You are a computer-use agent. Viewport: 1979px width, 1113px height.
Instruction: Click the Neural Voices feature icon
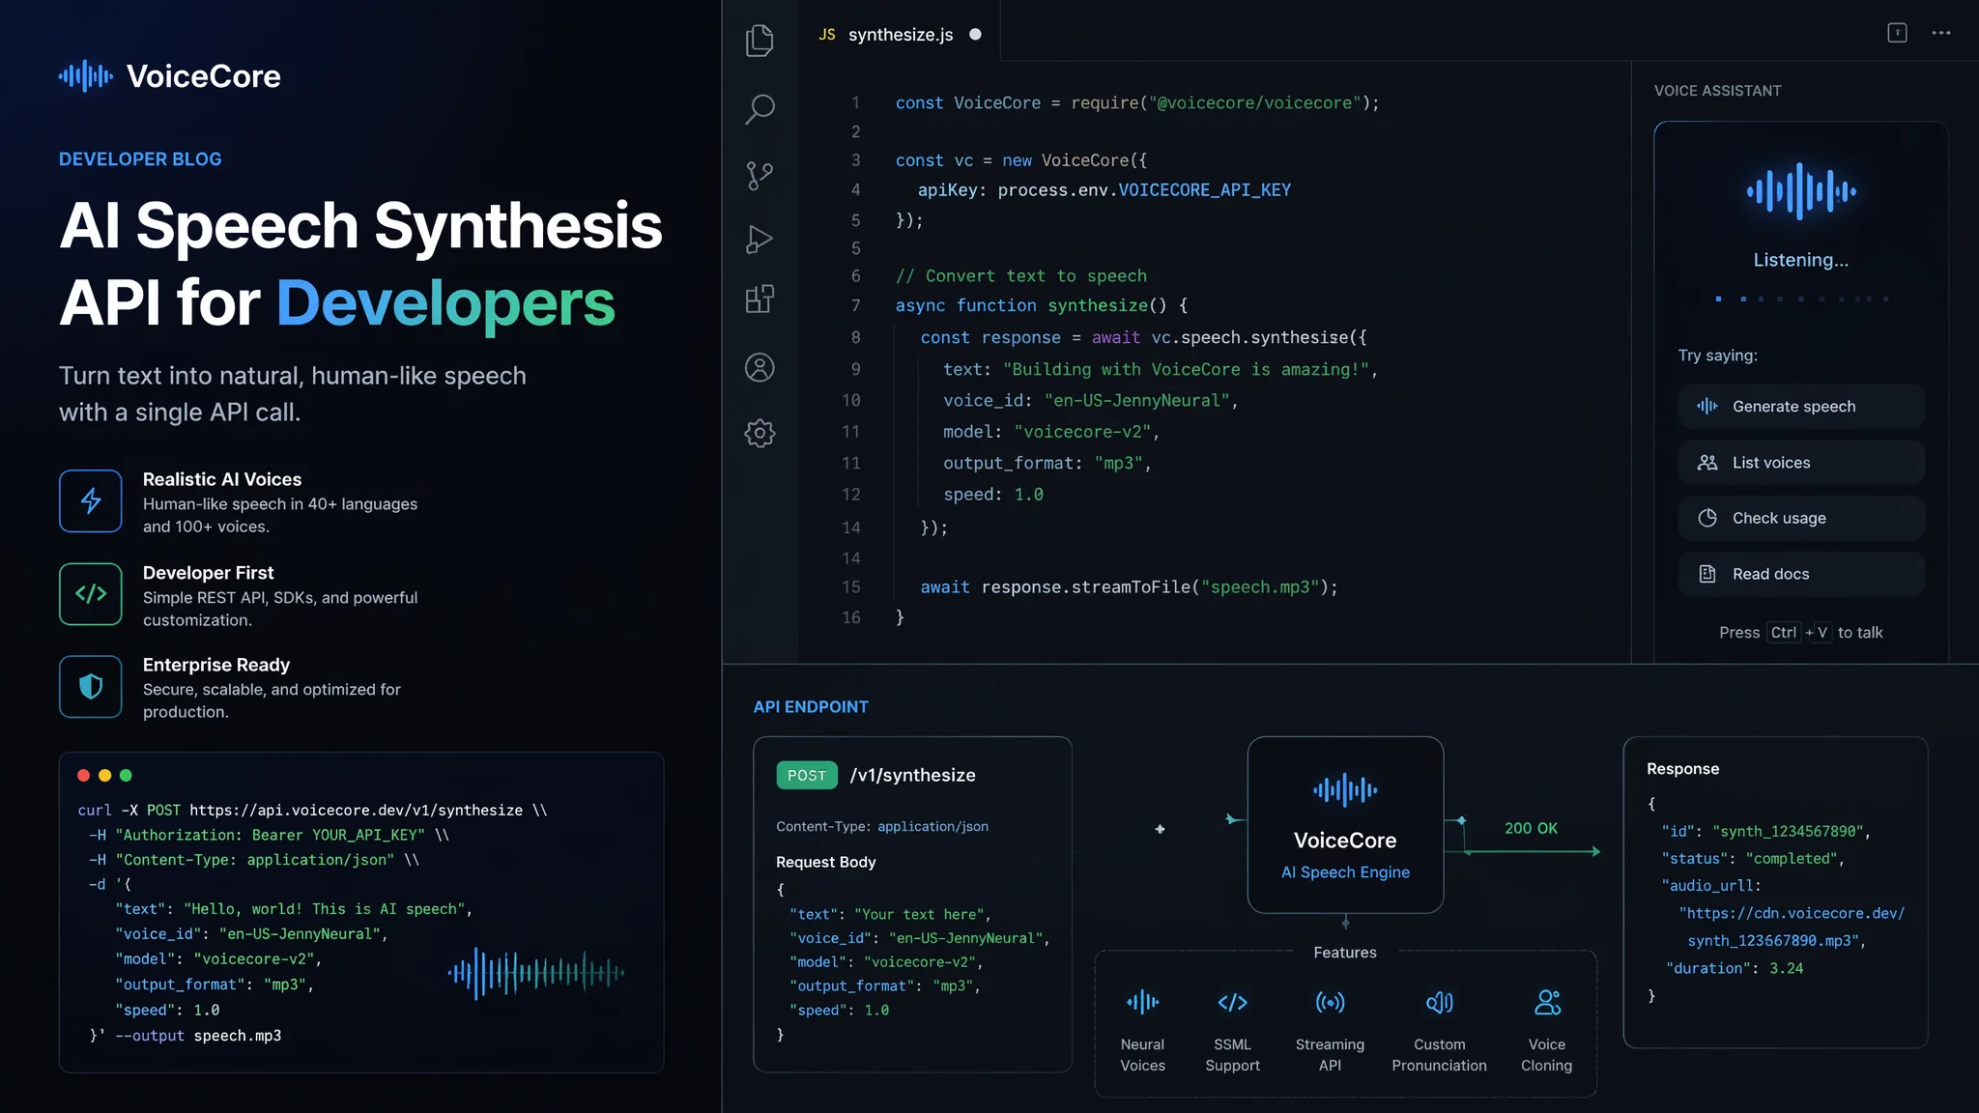click(1142, 1002)
